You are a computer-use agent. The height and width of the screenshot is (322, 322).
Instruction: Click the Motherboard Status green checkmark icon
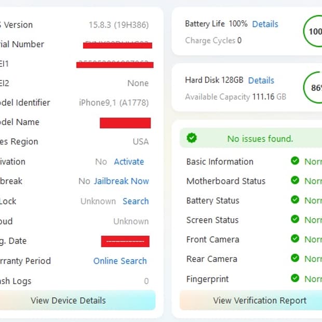click(295, 180)
